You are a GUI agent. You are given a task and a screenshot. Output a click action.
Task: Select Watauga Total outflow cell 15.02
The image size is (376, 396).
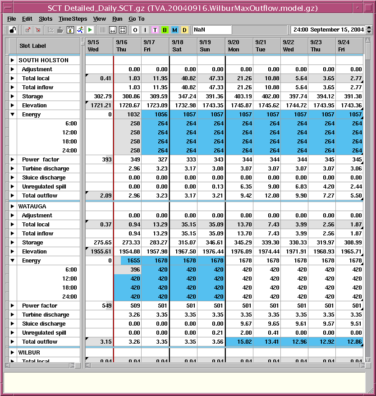(239, 342)
